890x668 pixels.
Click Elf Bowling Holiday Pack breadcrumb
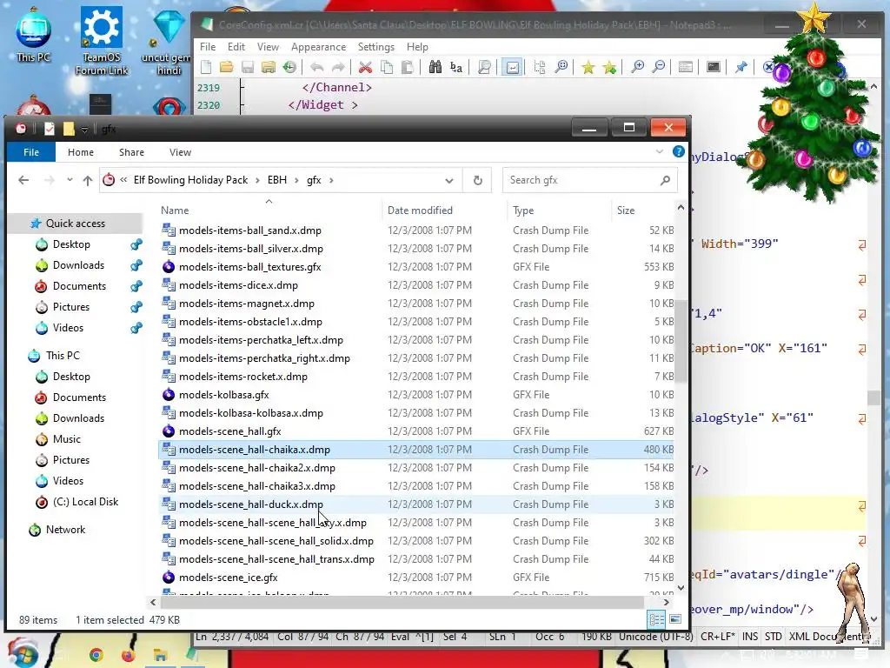(x=190, y=180)
